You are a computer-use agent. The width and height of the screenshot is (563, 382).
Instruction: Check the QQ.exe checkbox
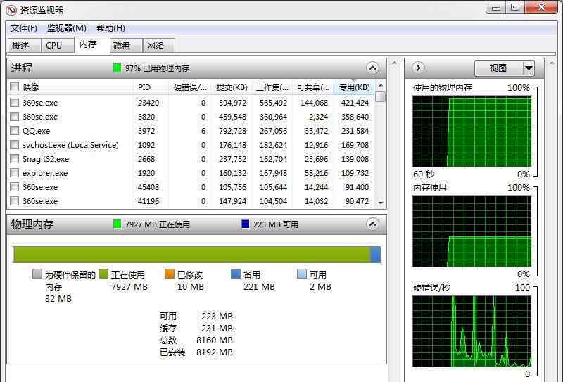coord(14,131)
